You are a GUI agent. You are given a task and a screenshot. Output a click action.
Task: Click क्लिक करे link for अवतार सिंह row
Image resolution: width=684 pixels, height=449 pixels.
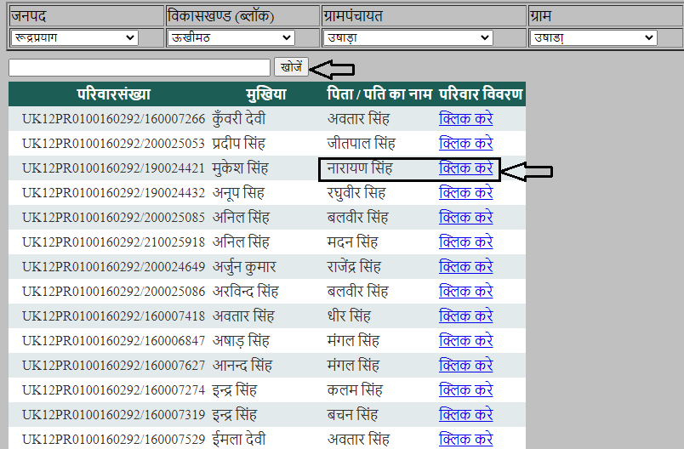pos(465,316)
